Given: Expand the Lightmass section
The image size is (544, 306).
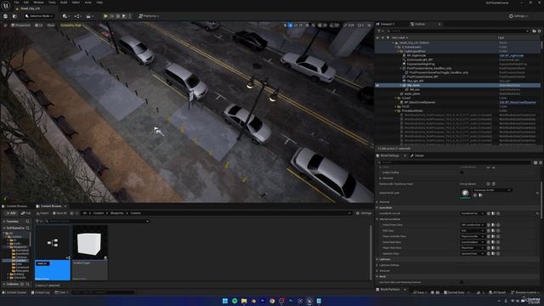Looking at the screenshot, I should (x=377, y=259).
